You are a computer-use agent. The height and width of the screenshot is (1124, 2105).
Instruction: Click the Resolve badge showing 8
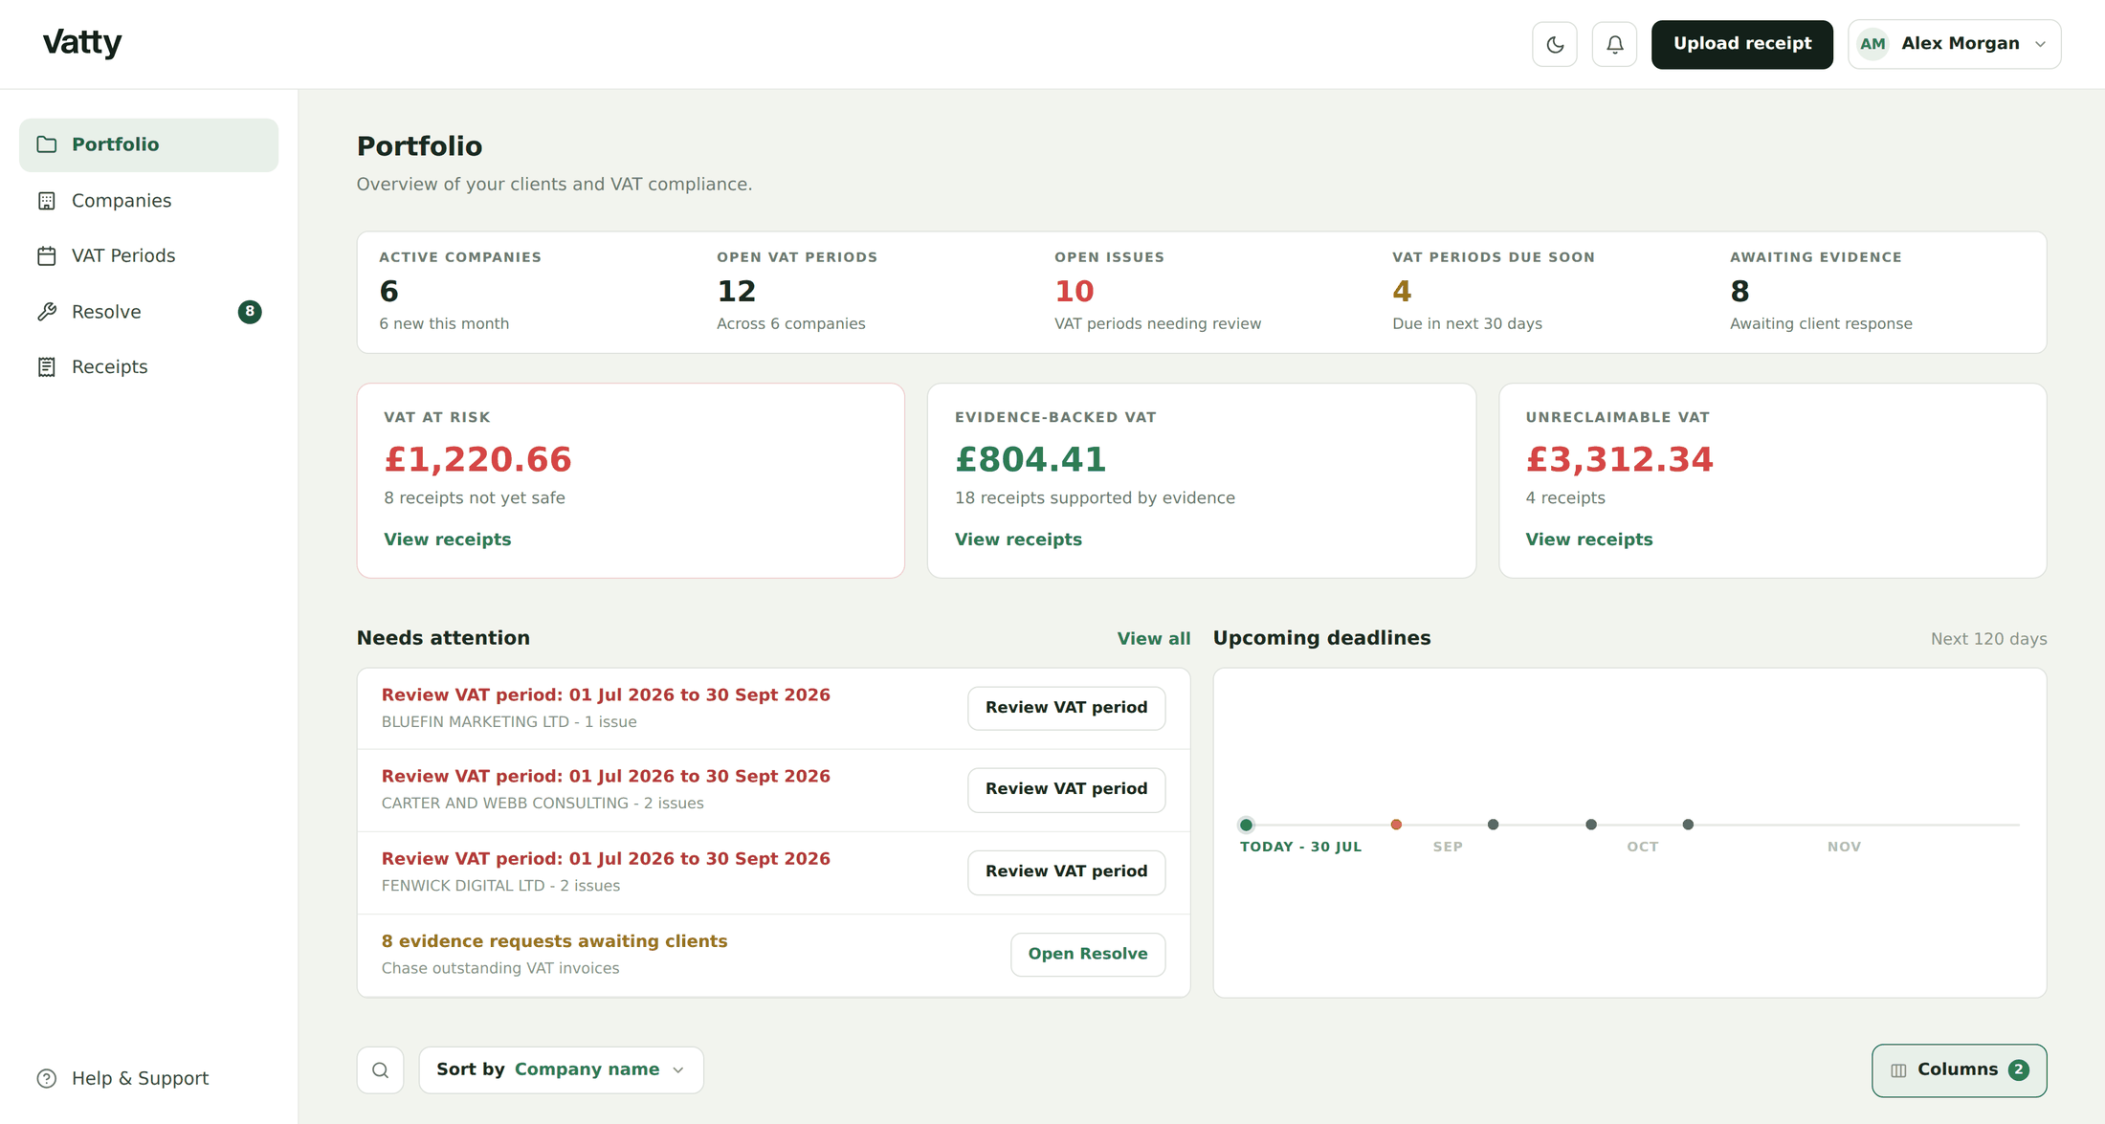click(x=250, y=312)
